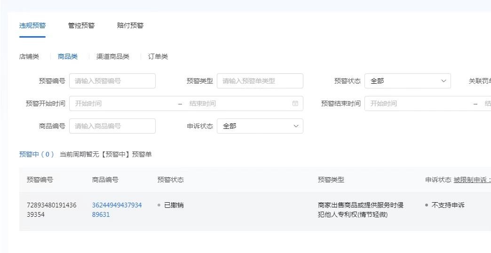Set 预警开始时间 end time field
The image size is (491, 253).
click(238, 103)
